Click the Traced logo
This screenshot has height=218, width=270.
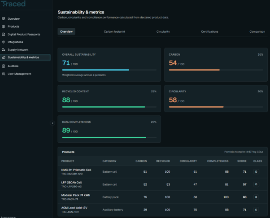(13, 4)
